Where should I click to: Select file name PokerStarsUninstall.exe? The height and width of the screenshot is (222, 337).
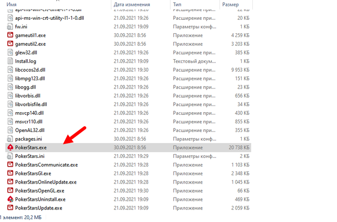click(40, 199)
